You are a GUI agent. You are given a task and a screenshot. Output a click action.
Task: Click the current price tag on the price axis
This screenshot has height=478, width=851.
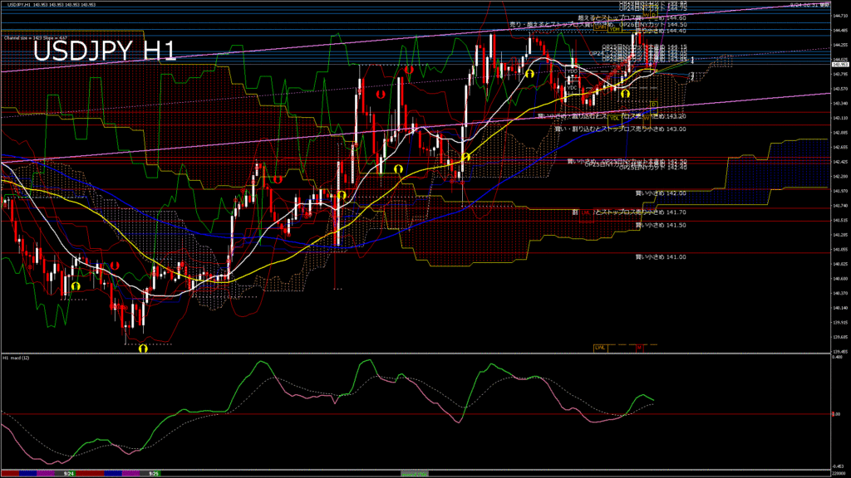[x=840, y=63]
